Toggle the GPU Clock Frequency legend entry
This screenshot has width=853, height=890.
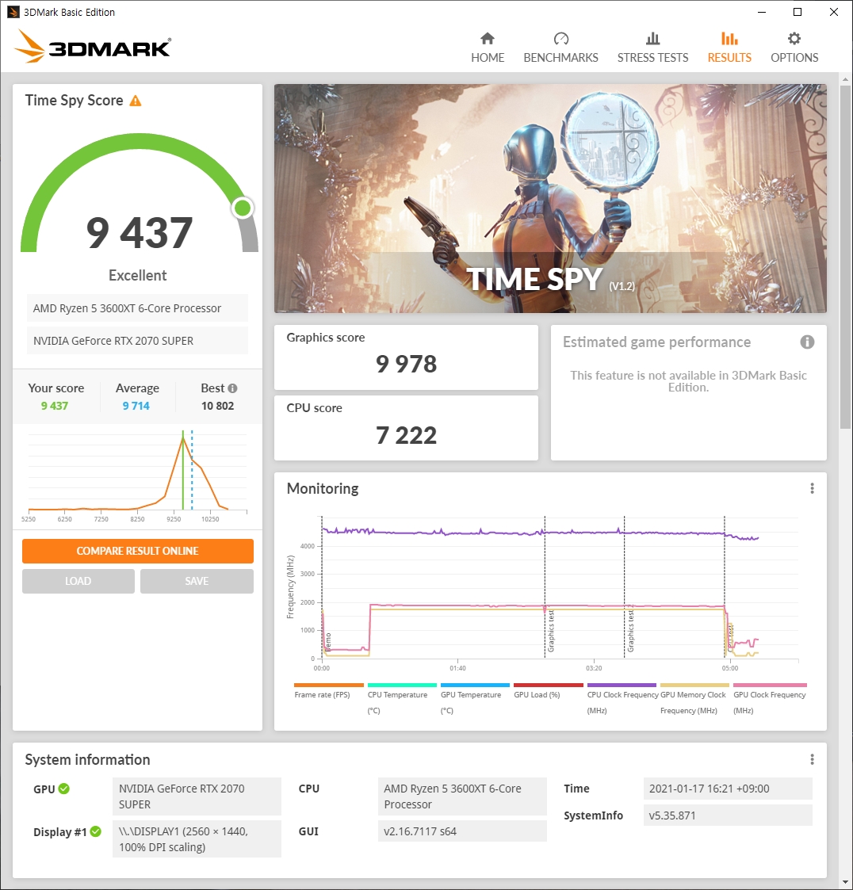(770, 699)
